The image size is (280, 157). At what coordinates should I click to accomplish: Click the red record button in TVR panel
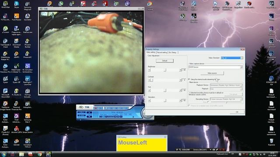(96, 108)
